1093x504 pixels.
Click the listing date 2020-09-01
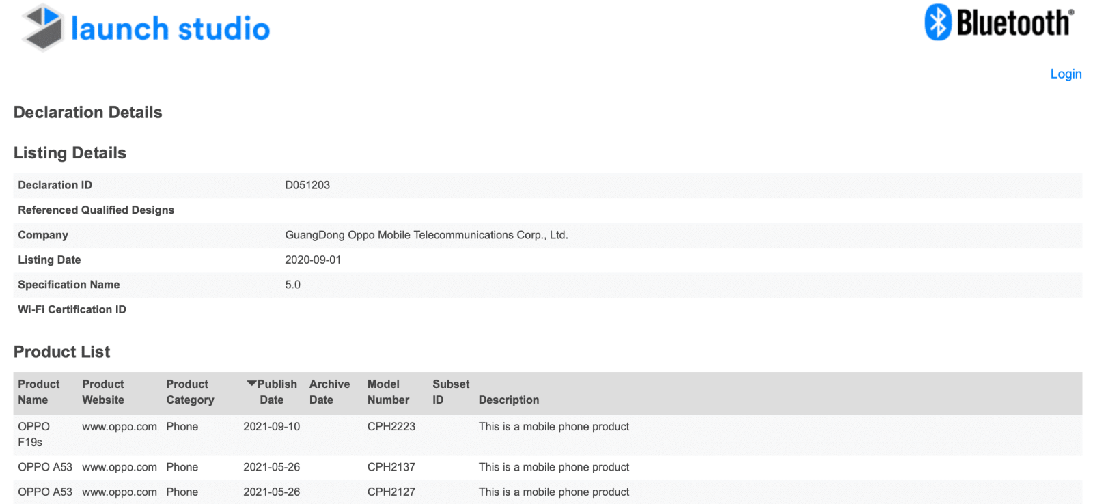pyautogui.click(x=313, y=260)
